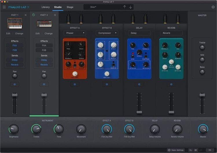
Task: Load previous preset with up arrow
Action: point(124,7)
